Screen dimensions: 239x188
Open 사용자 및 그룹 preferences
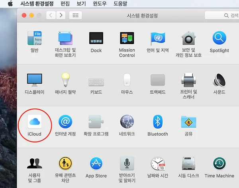tap(34, 170)
